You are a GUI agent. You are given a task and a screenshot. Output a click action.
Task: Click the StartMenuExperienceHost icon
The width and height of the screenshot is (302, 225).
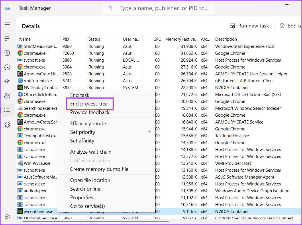pyautogui.click(x=20, y=46)
